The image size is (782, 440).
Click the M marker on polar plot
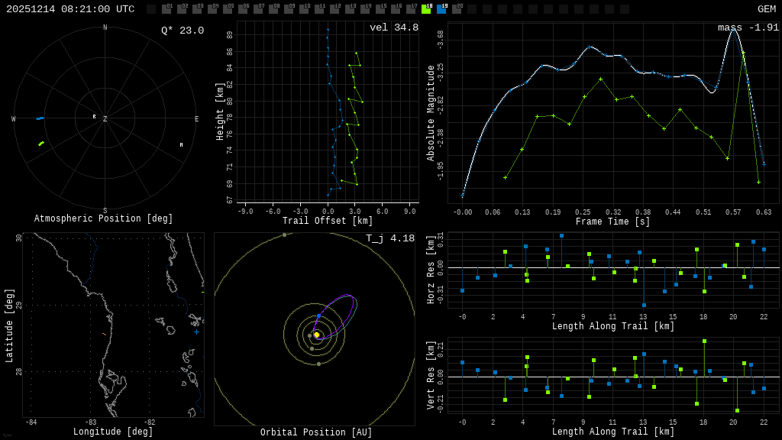pyautogui.click(x=181, y=144)
